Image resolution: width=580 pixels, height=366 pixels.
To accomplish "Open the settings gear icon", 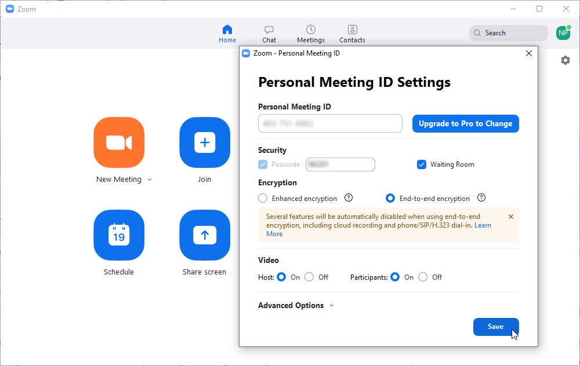I will click(x=565, y=60).
